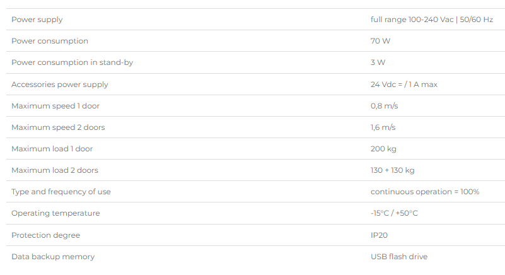
Task: Click the "3 W" stand-by value
Action: coord(378,62)
